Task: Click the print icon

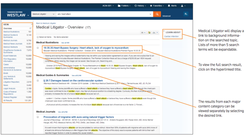Action: [154, 33]
